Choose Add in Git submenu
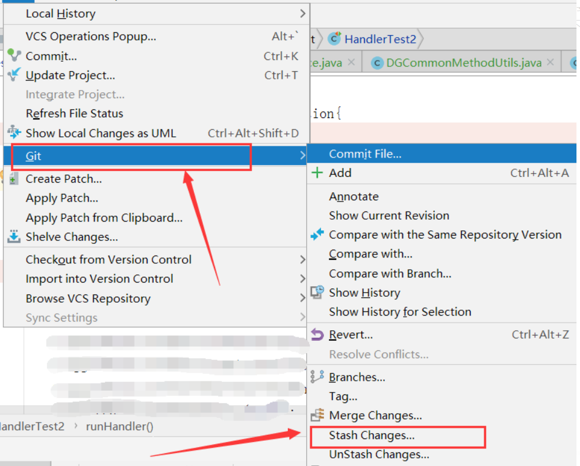This screenshot has width=580, height=466. pyautogui.click(x=442, y=173)
